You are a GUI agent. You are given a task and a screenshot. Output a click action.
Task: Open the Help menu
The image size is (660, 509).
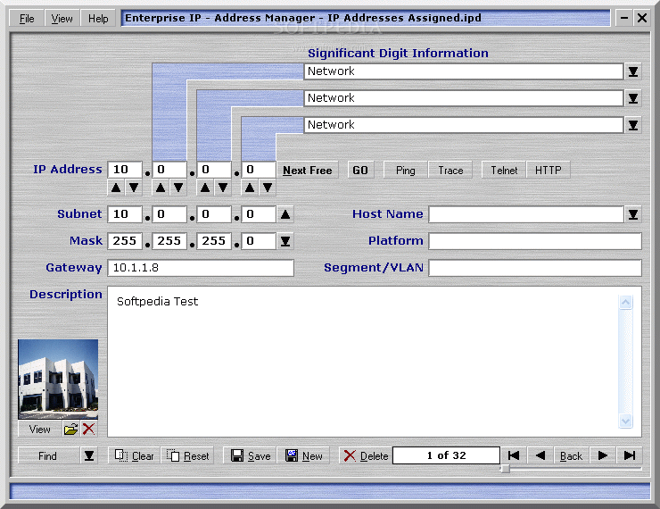click(x=98, y=19)
